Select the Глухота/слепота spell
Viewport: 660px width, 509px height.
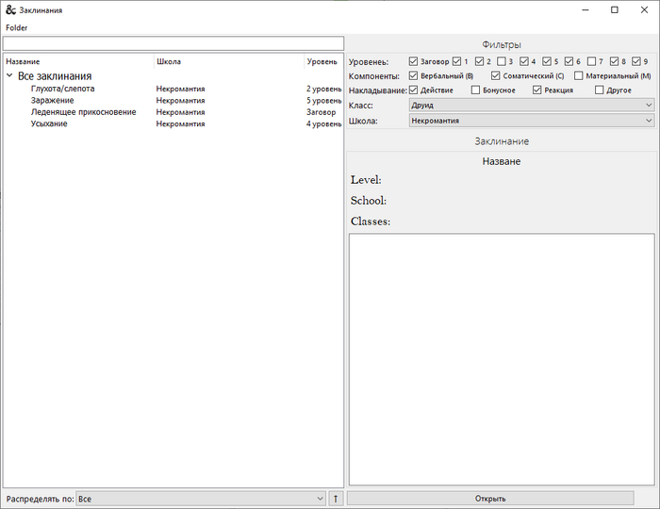coord(62,89)
